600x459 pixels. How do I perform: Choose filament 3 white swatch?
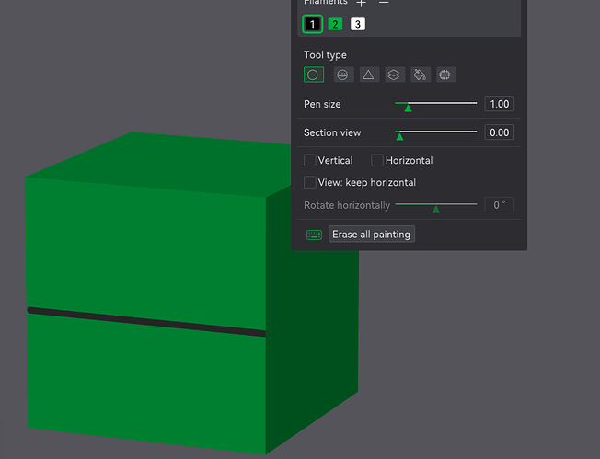[x=358, y=24]
